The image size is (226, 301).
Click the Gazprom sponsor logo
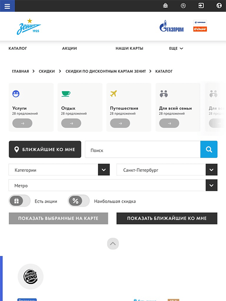[x=172, y=26]
